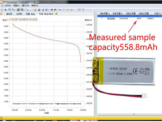Click the gray up arrow toolbar icon
Image resolution: width=162 pixels, height=122 pixels.
point(64,10)
